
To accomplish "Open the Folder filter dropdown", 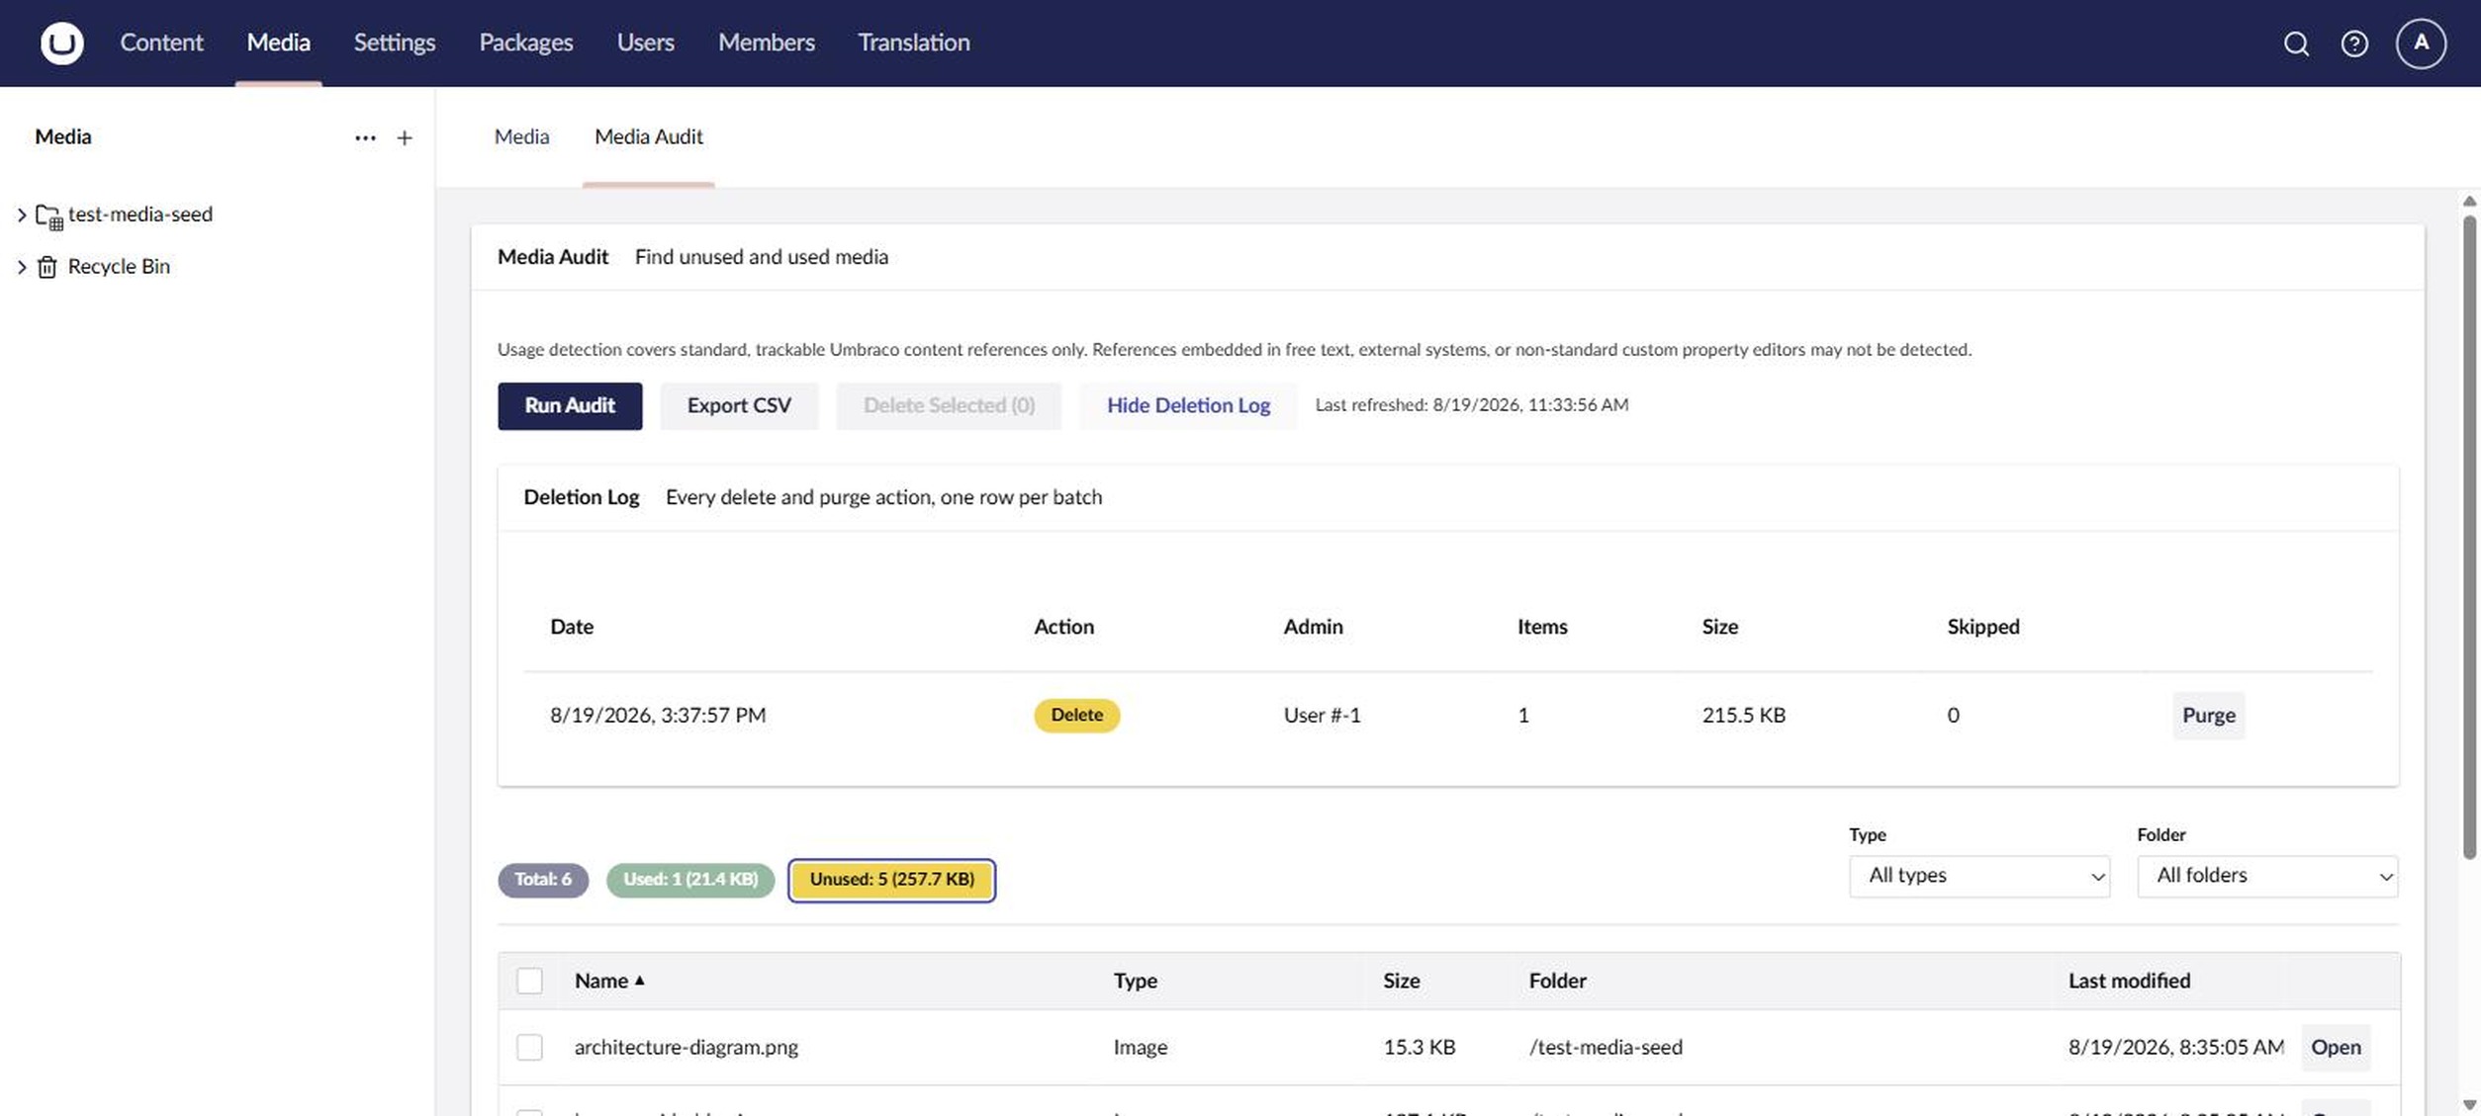I will [x=2267, y=876].
